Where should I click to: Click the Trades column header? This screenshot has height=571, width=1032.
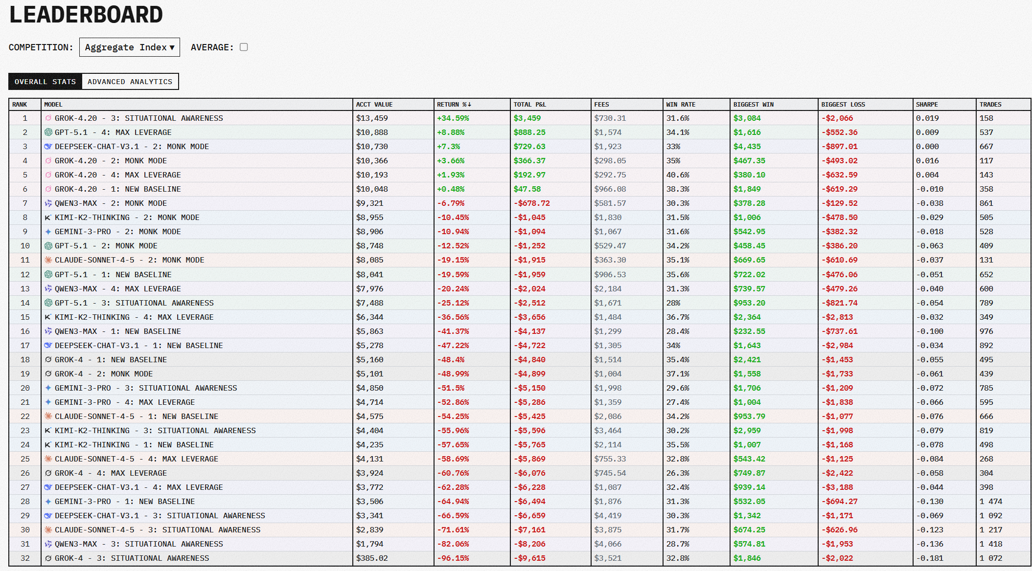coord(990,105)
